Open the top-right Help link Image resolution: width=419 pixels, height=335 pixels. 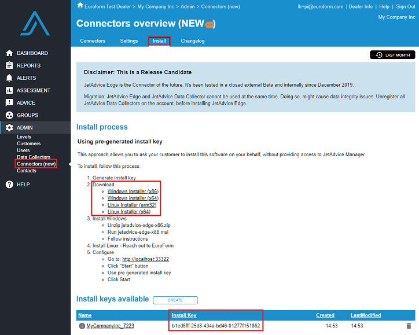[x=384, y=7]
